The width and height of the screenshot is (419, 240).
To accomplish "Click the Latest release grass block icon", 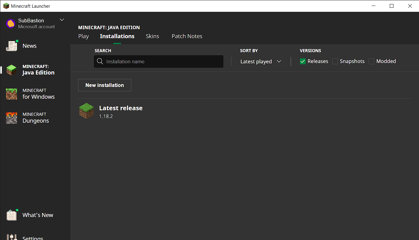I will tap(86, 111).
